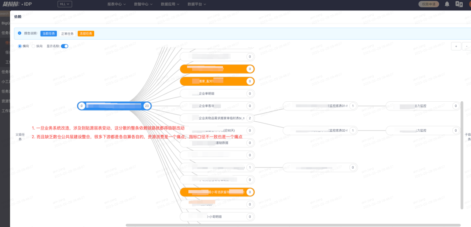Click the zoom out minus button
Viewport: 471px width, 227px height.
tap(467, 46)
